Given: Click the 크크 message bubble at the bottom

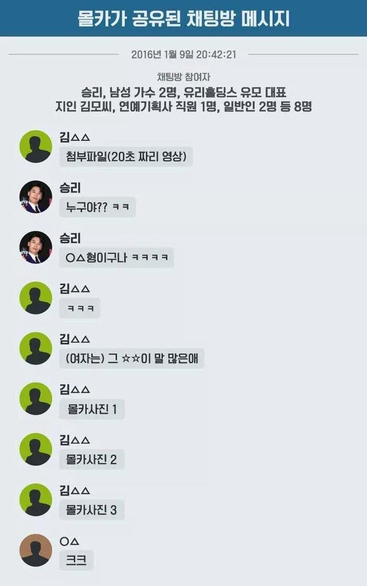Looking at the screenshot, I should [x=77, y=560].
